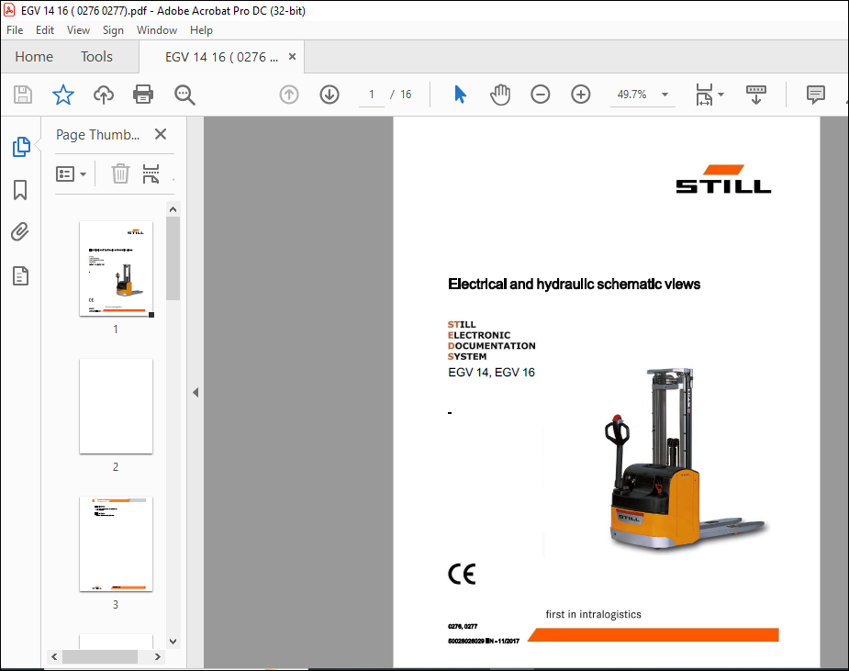Image resolution: width=849 pixels, height=671 pixels.
Task: Click the page organize scissors icon
Action: click(151, 173)
